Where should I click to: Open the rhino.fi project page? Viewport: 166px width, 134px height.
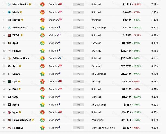click(x=16, y=51)
